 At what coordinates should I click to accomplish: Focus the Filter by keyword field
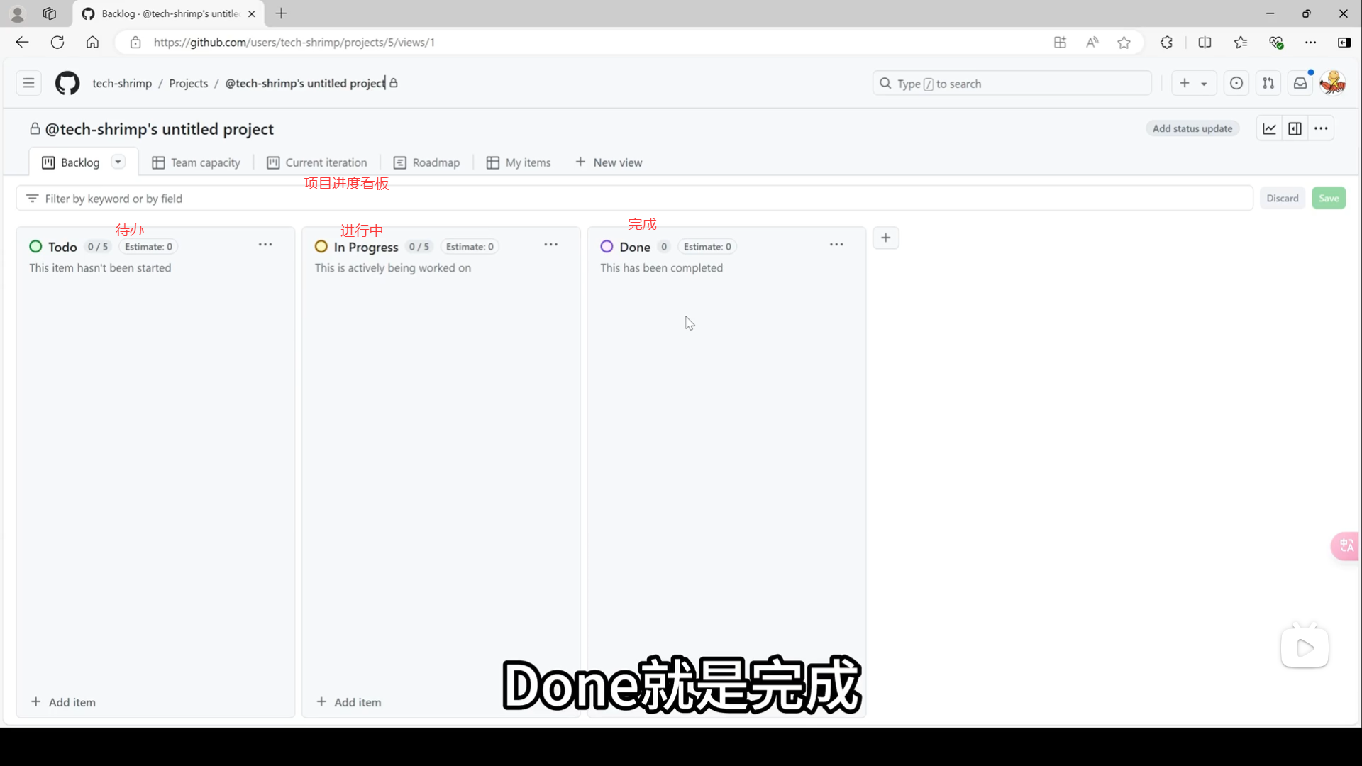tap(638, 199)
